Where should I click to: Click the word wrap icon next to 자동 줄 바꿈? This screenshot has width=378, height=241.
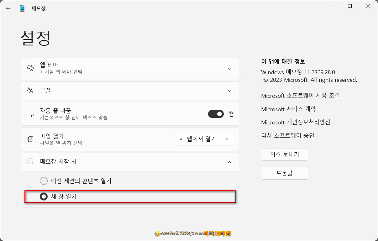[x=30, y=114]
